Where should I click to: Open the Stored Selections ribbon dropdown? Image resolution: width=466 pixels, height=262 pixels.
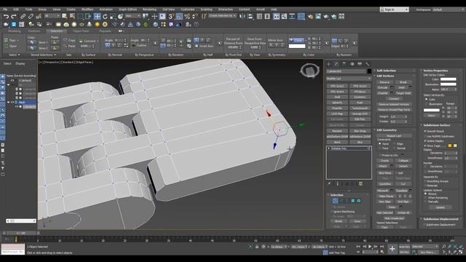pos(44,55)
